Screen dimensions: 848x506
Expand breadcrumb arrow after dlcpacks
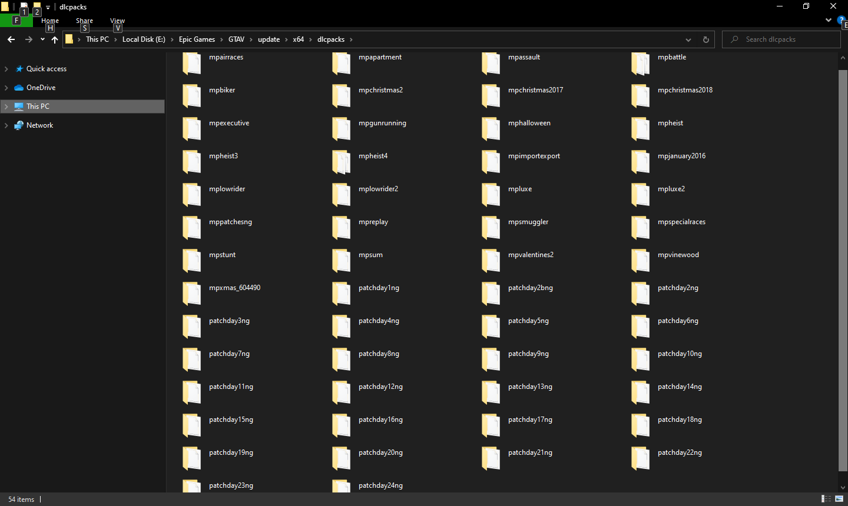point(352,39)
